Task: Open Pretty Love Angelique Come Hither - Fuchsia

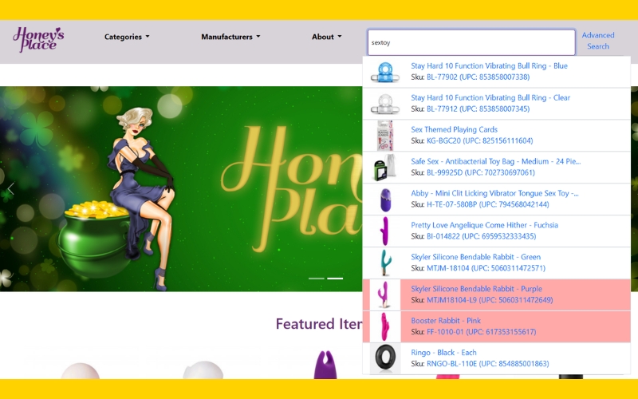Action: point(496,231)
